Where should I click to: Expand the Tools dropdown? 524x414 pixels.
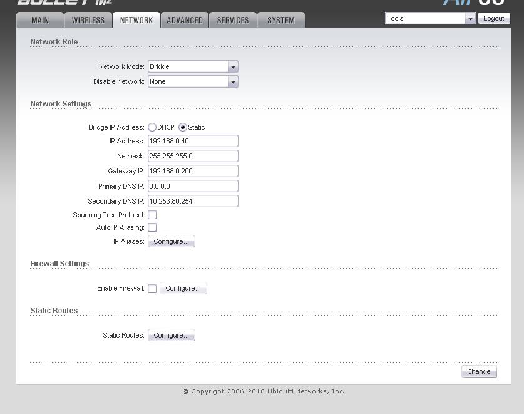(430, 18)
